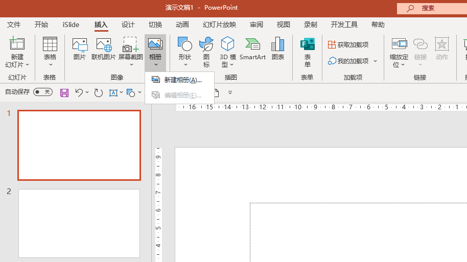
Task: Click the greyed 编辑相册(E)... menu entry
Action: tap(179, 96)
